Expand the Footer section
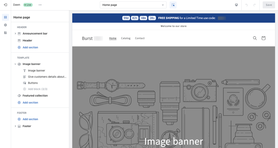 [x=15, y=126]
